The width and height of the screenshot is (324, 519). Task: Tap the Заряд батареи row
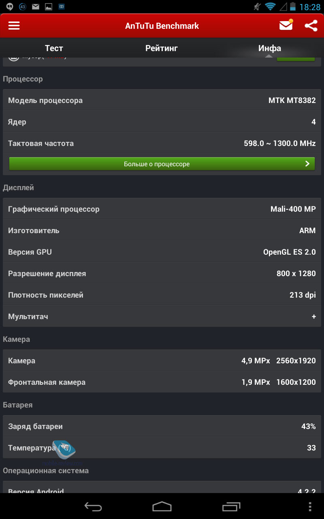pos(162,426)
